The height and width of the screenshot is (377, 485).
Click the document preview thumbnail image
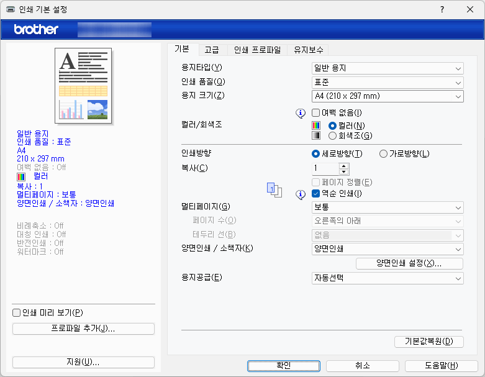83,84
